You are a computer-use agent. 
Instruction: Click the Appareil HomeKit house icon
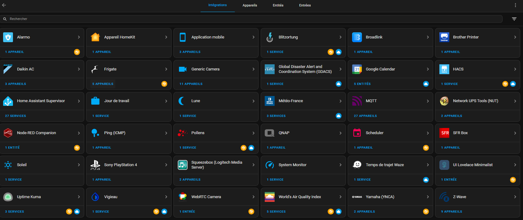(95, 37)
